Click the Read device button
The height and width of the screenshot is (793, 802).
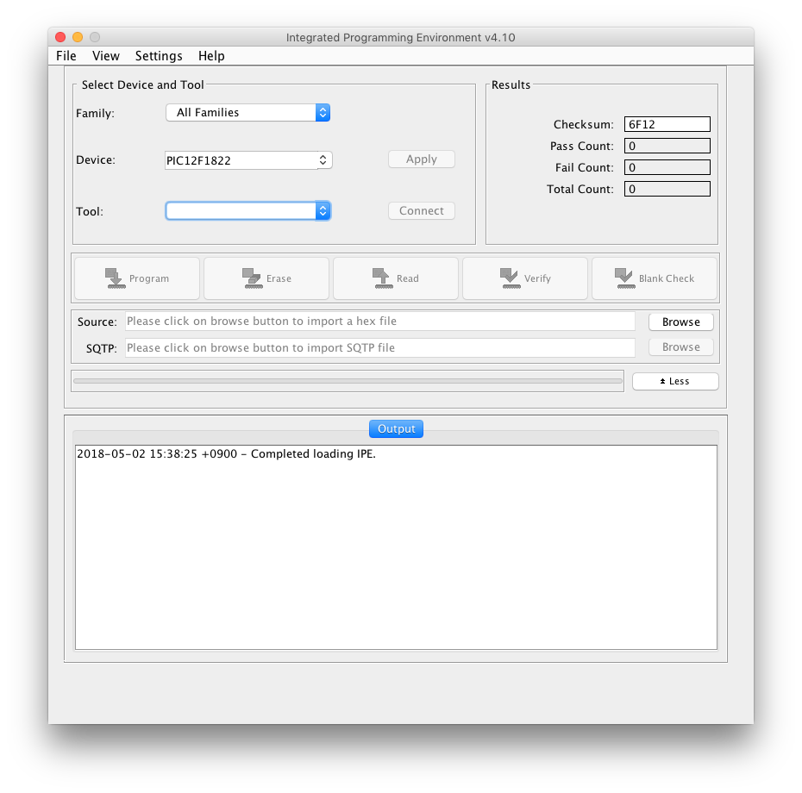click(x=396, y=278)
